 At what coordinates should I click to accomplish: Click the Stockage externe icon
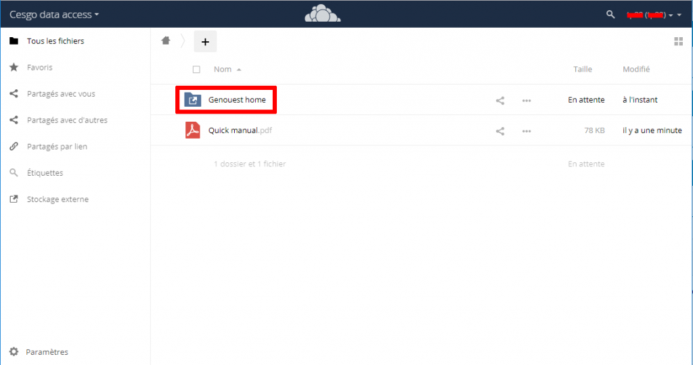pyautogui.click(x=14, y=199)
